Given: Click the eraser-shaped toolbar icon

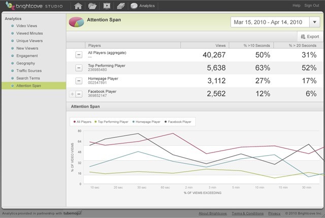Looking at the screenshot, I should [121, 6].
